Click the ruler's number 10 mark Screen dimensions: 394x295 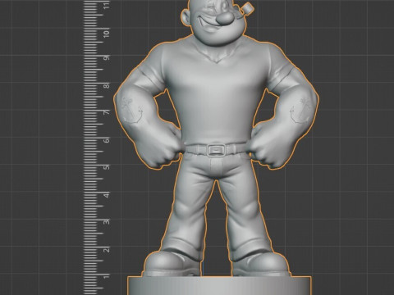[107, 33]
